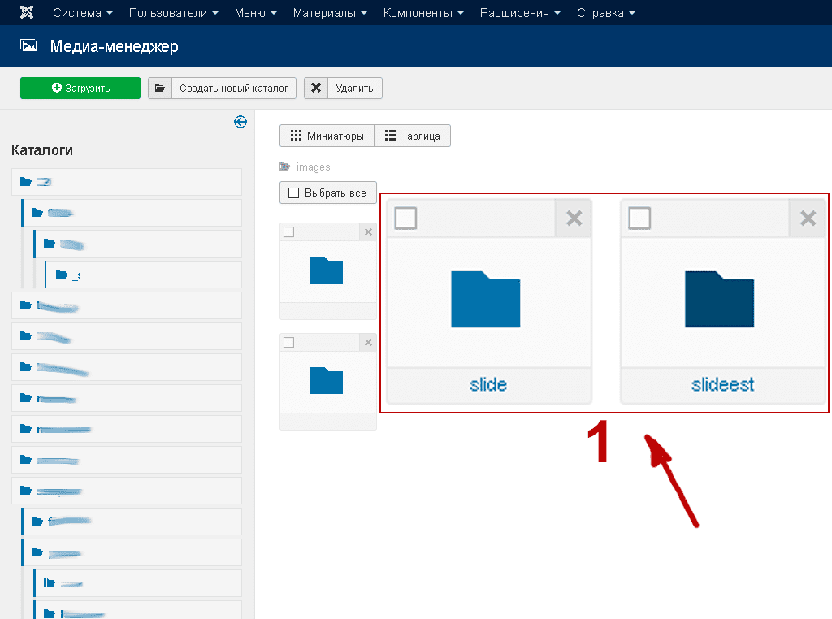Delete the slide folder with X icon
Screen dimensions: 832x619
point(574,218)
